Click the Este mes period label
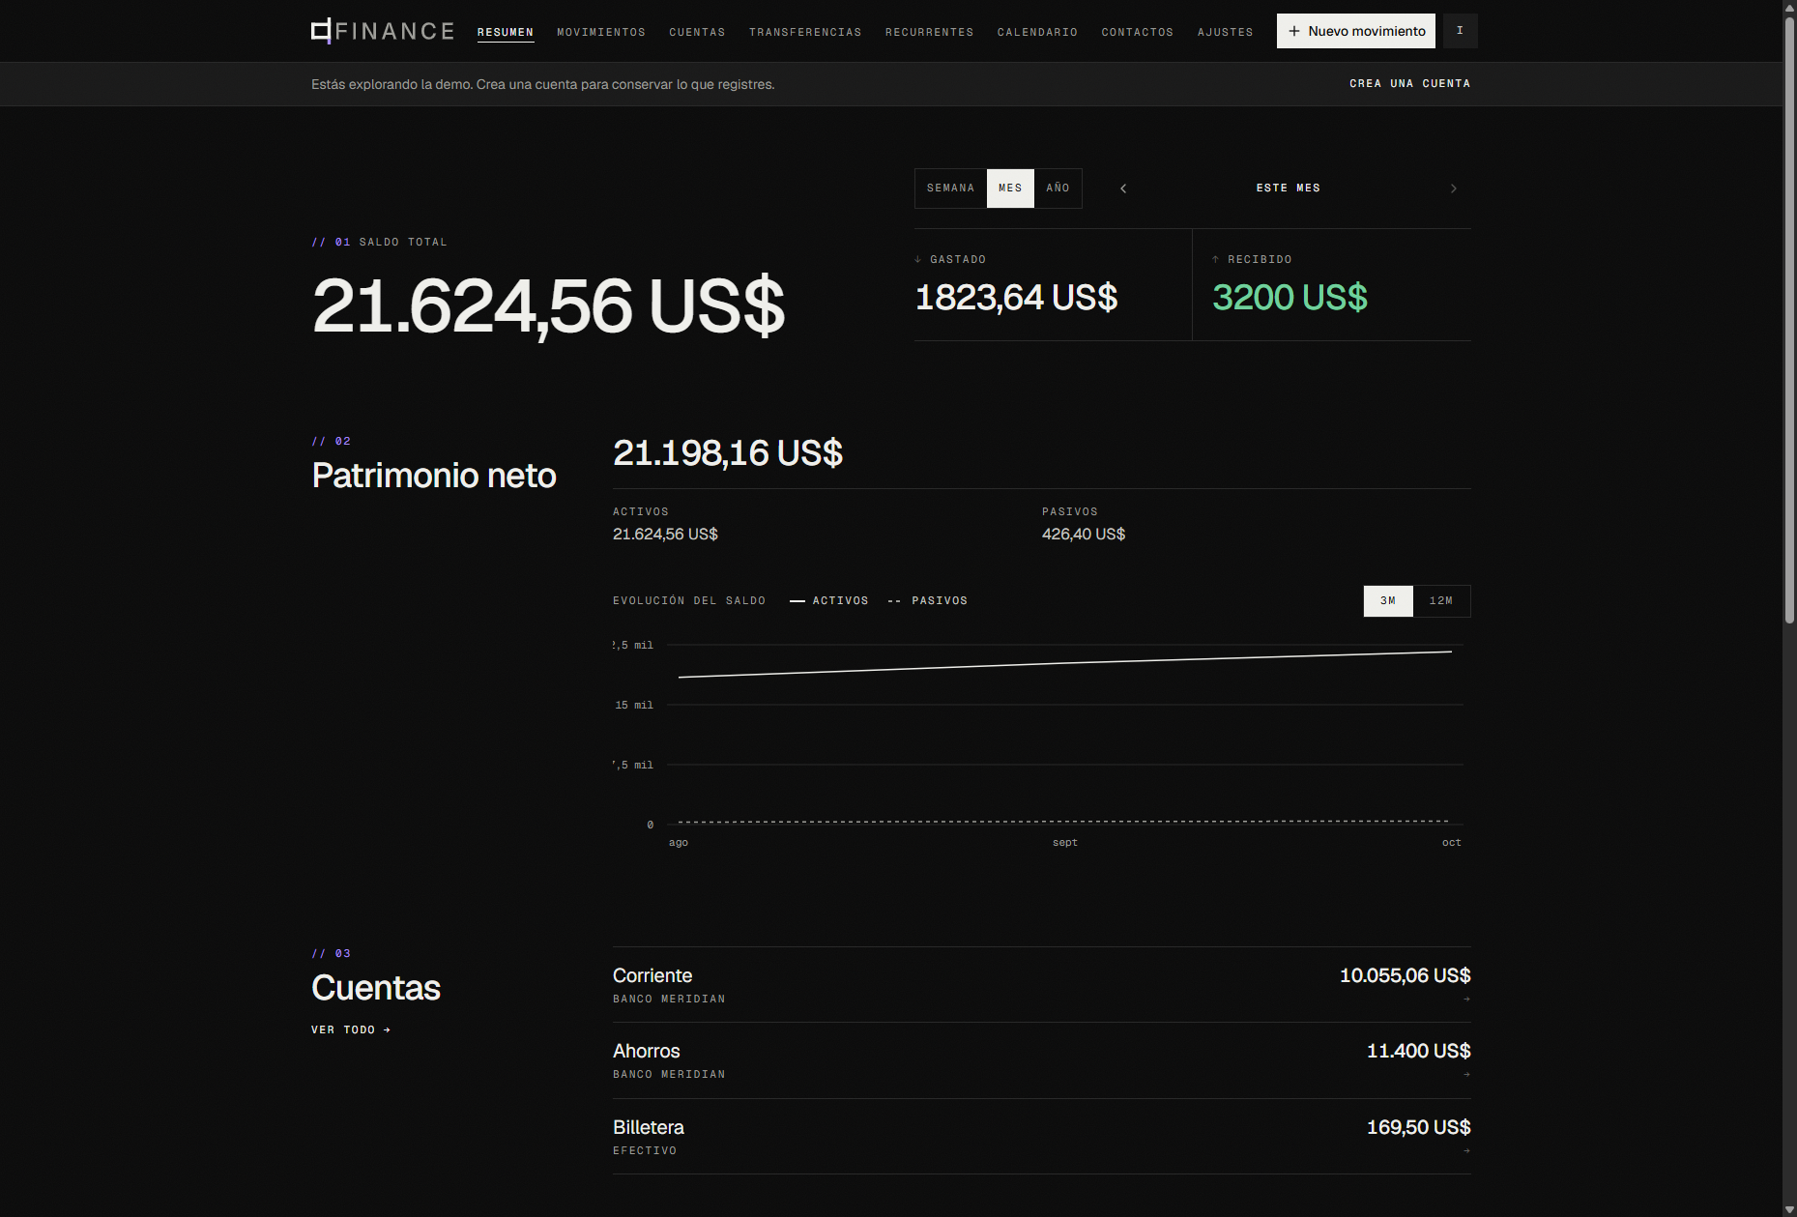 (x=1289, y=188)
